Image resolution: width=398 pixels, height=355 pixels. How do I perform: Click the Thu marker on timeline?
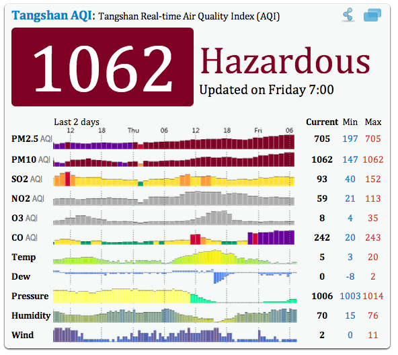tap(133, 130)
